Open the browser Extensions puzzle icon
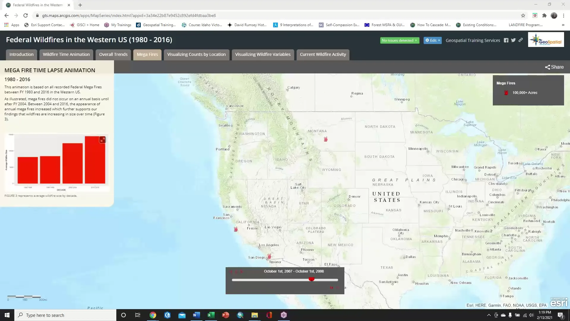Screen dimensions: 570x321 [544, 15]
